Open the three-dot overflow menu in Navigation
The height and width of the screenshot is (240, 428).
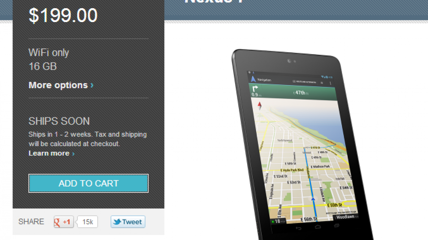point(330,83)
